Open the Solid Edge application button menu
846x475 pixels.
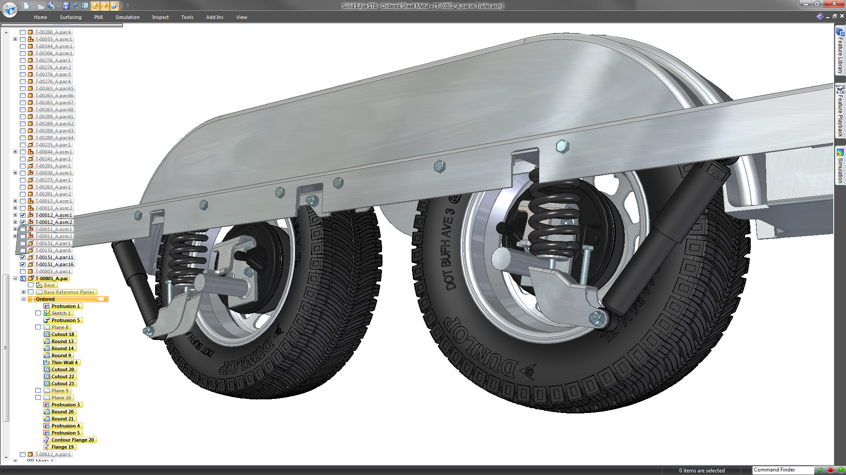pos(10,9)
